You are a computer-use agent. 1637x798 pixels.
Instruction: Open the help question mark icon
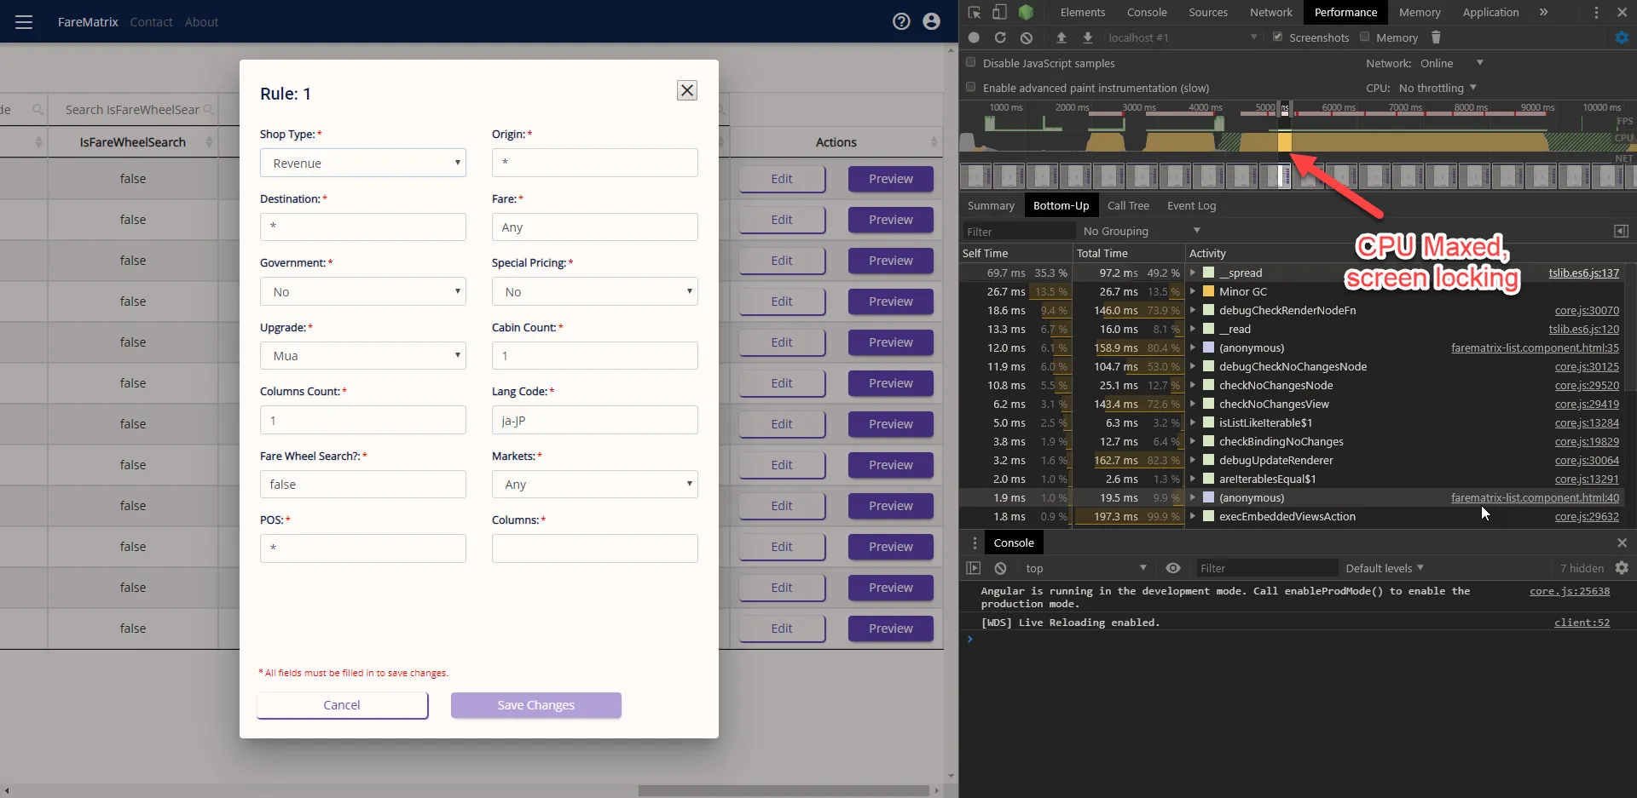(x=901, y=21)
